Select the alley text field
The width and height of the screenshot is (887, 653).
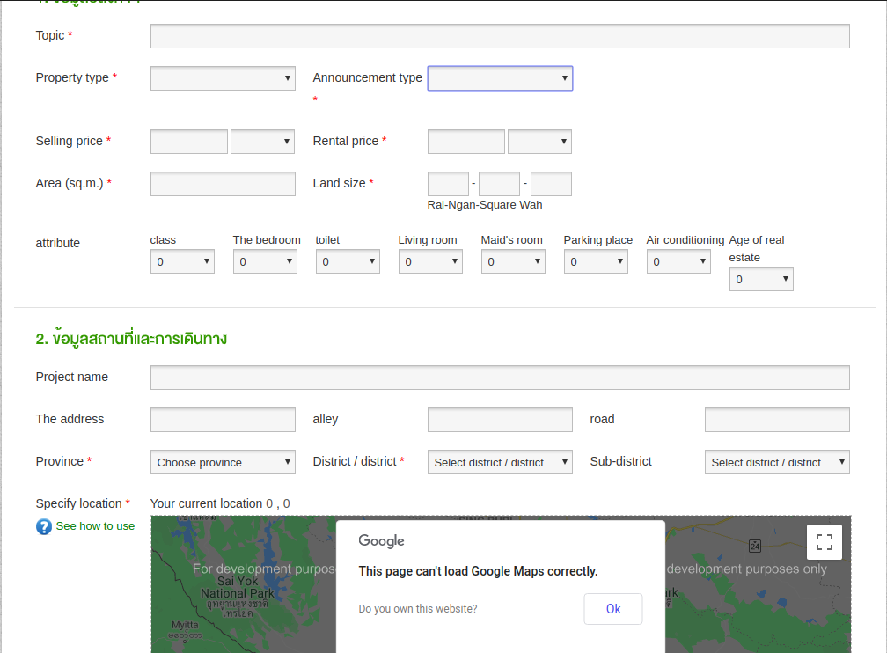(500, 420)
